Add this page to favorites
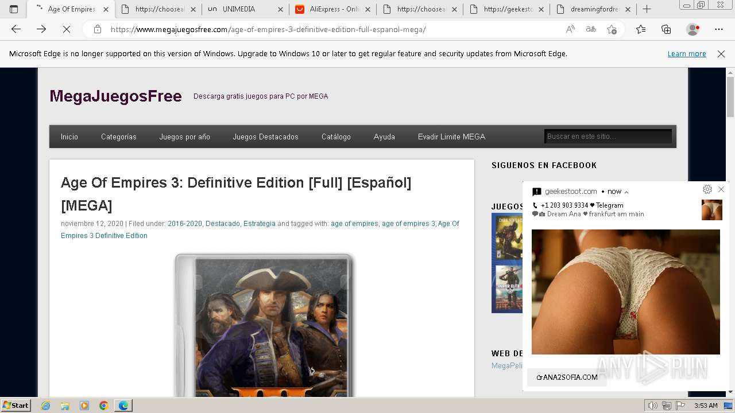Viewport: 735px width, 413px height. click(x=612, y=29)
